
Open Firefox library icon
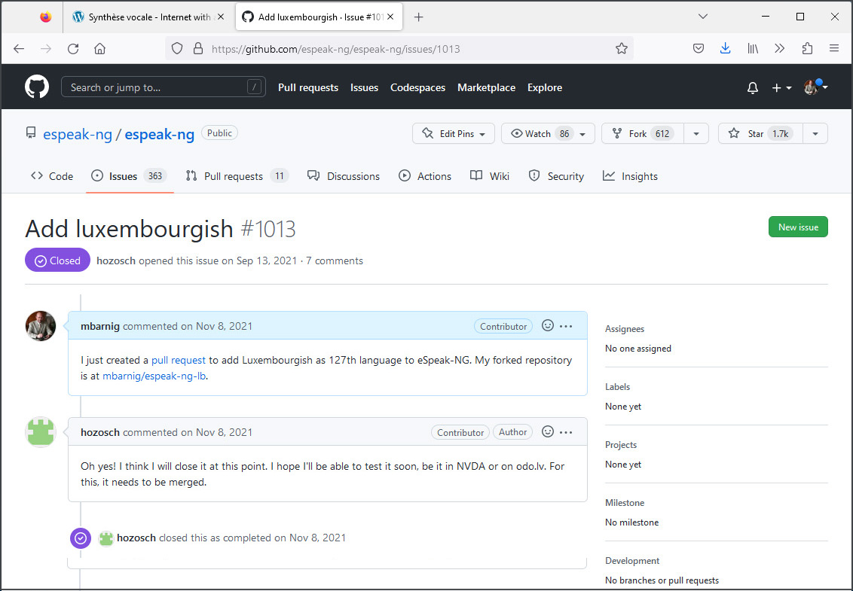752,49
